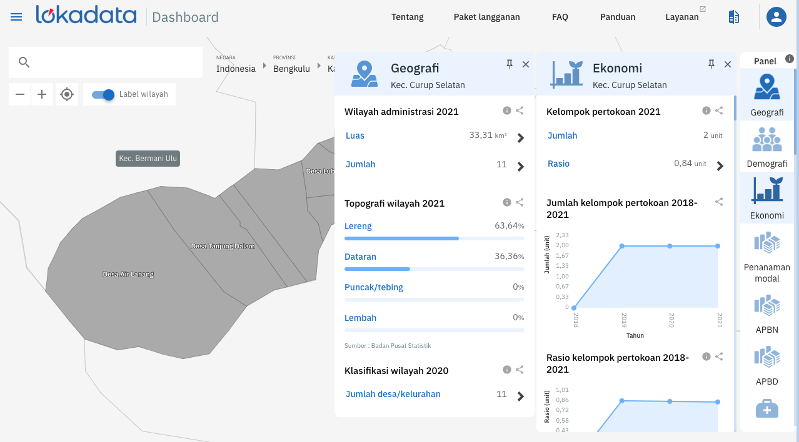Show info for Topografi wilayah 2021
799x442 pixels.
click(507, 202)
